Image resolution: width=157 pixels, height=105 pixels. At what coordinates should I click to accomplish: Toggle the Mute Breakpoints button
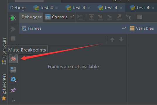(x=13, y=59)
